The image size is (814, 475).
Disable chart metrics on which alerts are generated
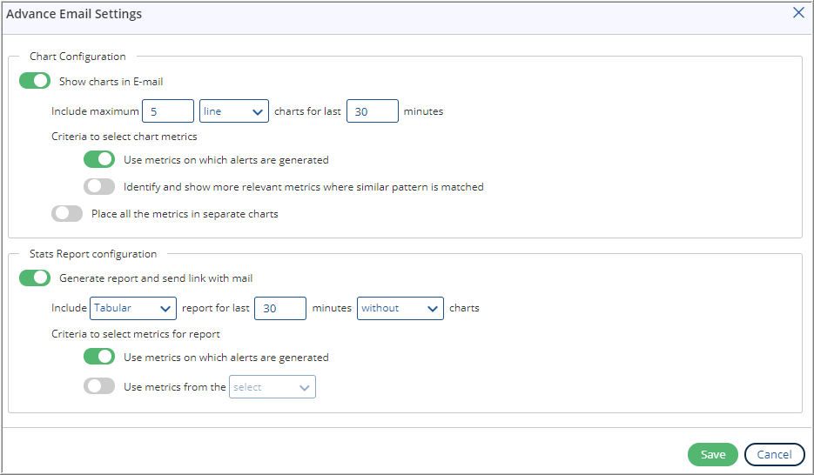pyautogui.click(x=99, y=159)
